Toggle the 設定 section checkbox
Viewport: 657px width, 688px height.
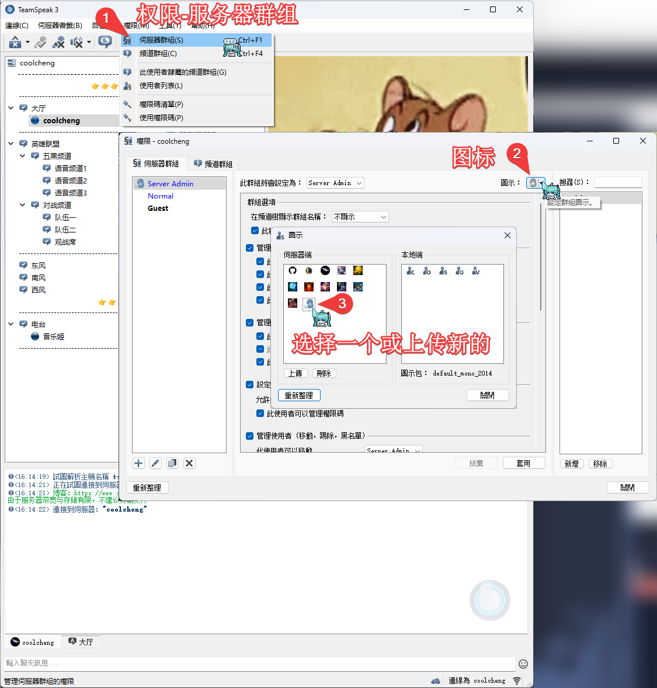click(x=250, y=384)
